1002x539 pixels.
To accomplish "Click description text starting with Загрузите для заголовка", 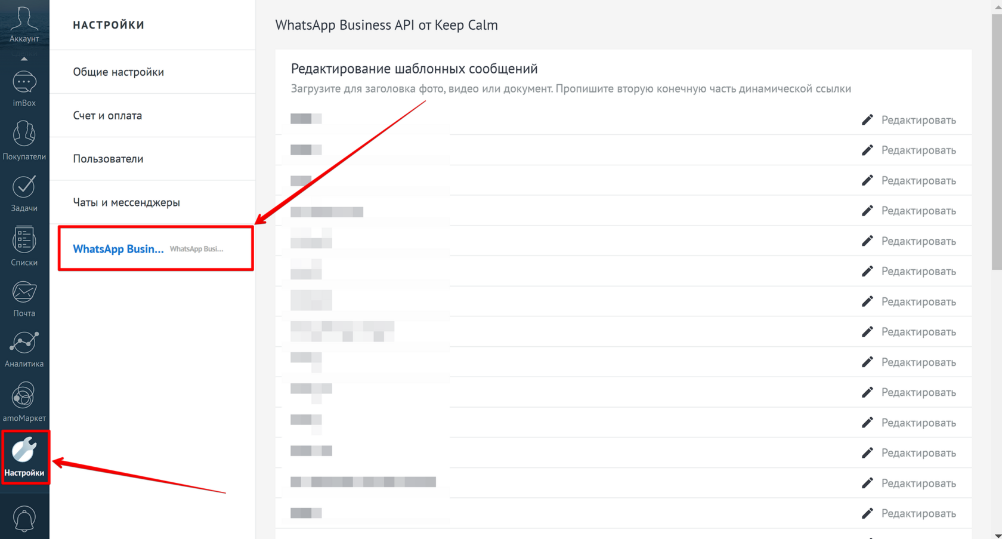I will pos(571,89).
